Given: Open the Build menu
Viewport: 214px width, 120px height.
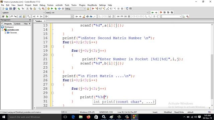Looking at the screenshot, I should tap(35, 5).
